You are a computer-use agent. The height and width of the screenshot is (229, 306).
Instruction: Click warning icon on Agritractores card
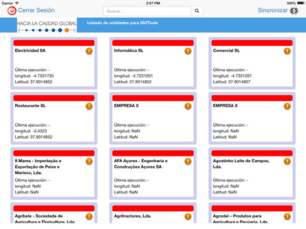click(188, 216)
